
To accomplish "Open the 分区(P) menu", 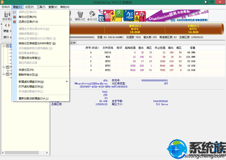I will pyautogui.click(x=29, y=7).
